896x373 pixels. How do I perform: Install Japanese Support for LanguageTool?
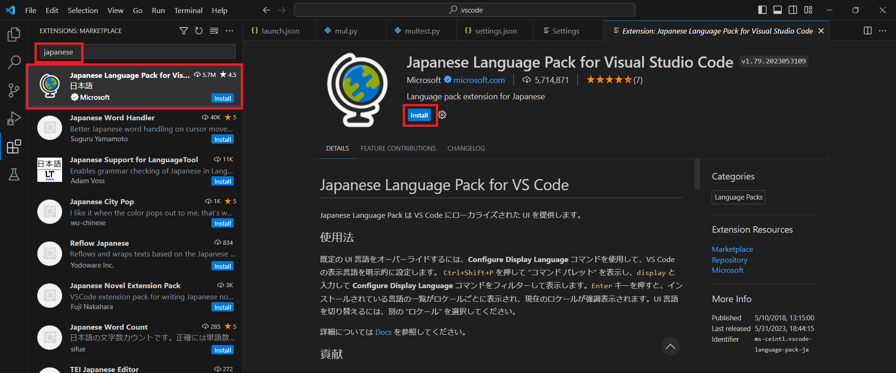[x=223, y=181]
